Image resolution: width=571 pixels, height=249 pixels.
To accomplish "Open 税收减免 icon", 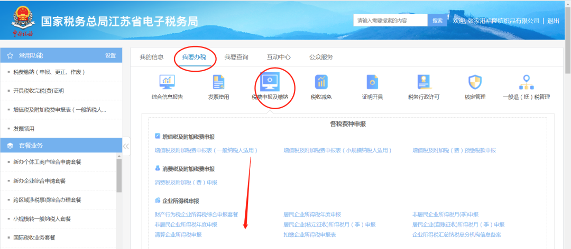I will point(321,82).
